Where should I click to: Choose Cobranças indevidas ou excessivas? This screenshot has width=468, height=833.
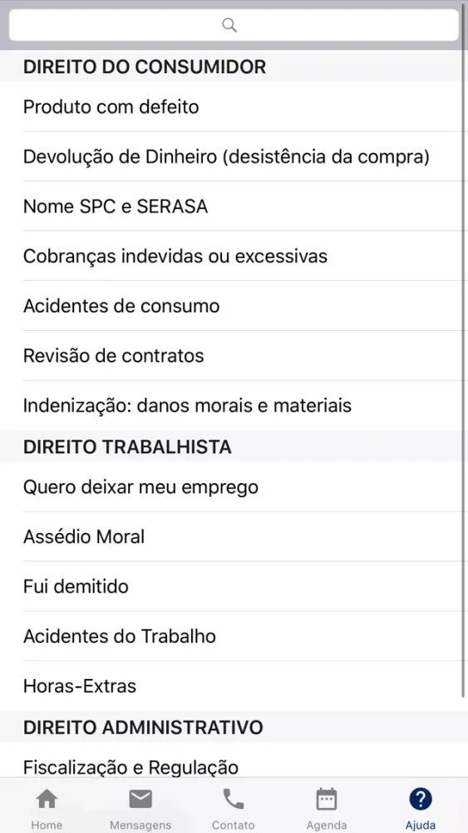click(x=234, y=256)
